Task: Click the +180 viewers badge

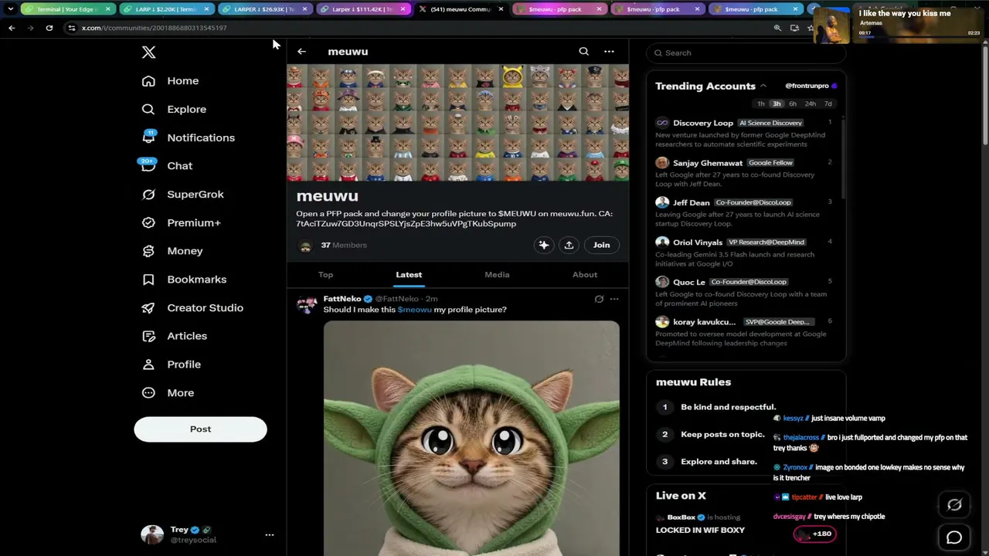Action: [814, 534]
